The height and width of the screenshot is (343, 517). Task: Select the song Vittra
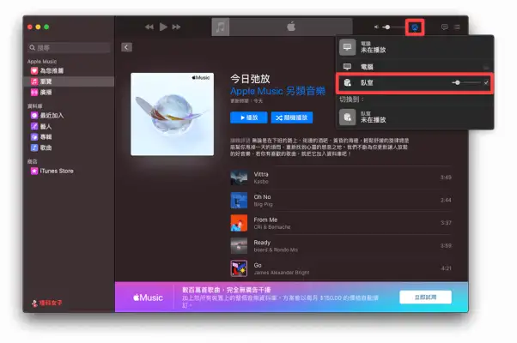click(x=341, y=178)
